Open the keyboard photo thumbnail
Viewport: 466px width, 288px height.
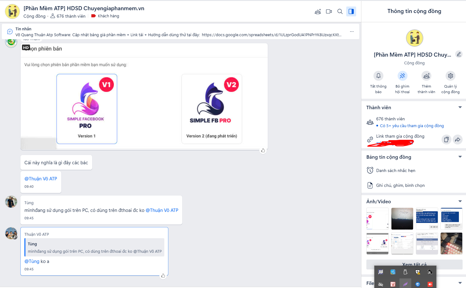click(451, 243)
